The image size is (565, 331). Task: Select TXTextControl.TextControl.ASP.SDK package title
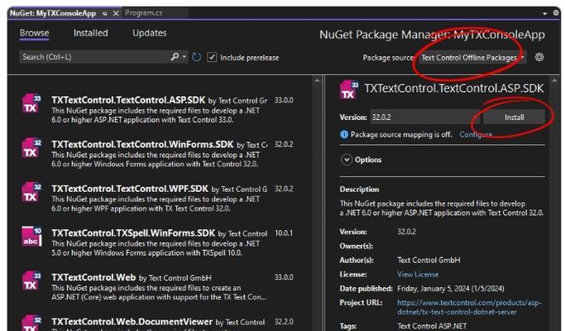pyautogui.click(x=128, y=100)
